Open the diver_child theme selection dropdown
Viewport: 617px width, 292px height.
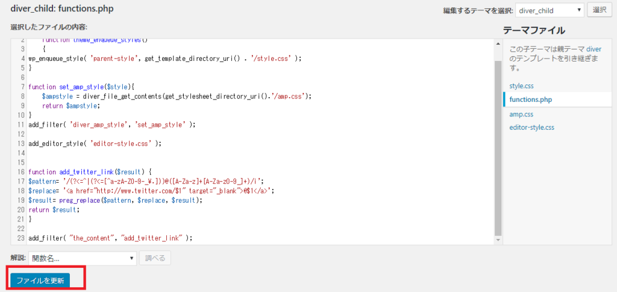(550, 10)
